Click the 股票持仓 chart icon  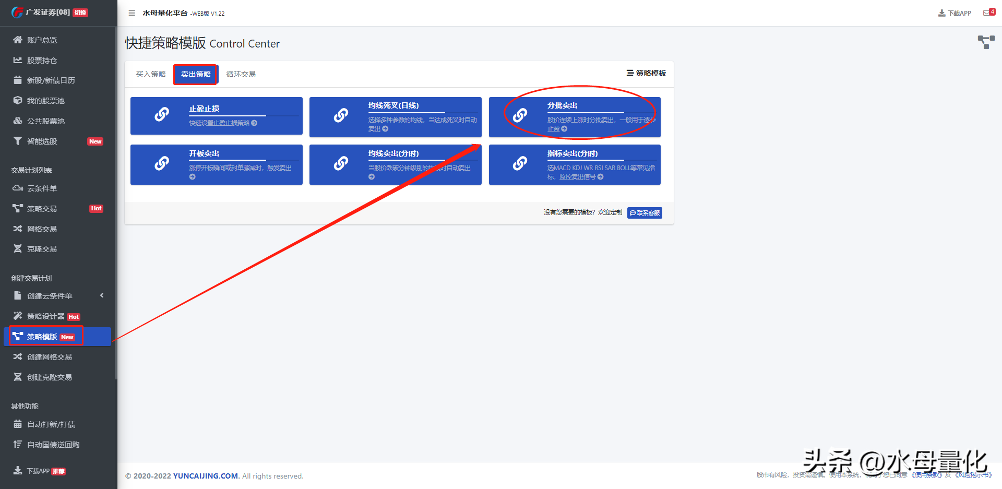coord(18,60)
